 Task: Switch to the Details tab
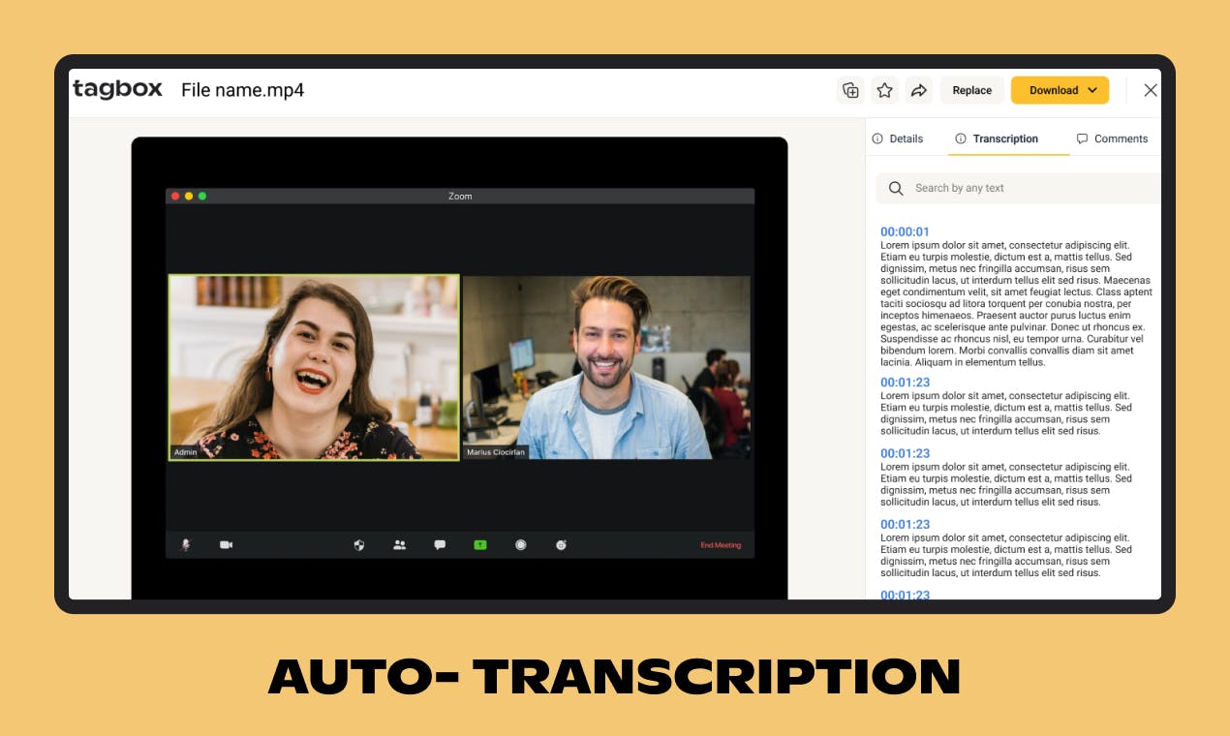click(x=897, y=138)
